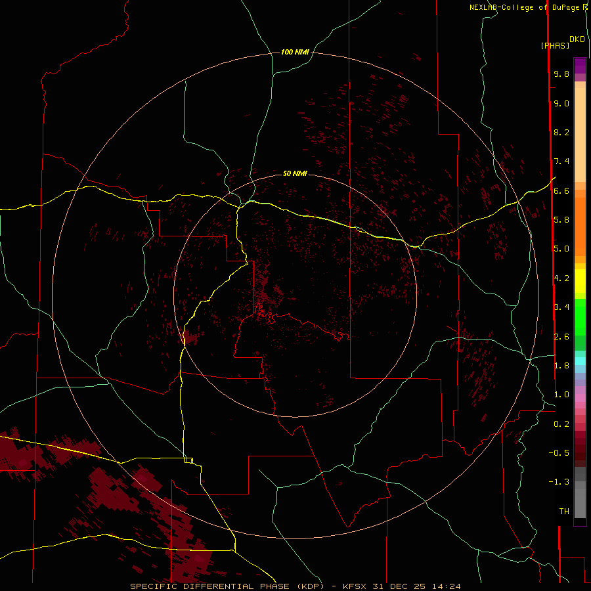Click the 0.2 value on the scale
Screen dimensions: 591x591
point(561,424)
